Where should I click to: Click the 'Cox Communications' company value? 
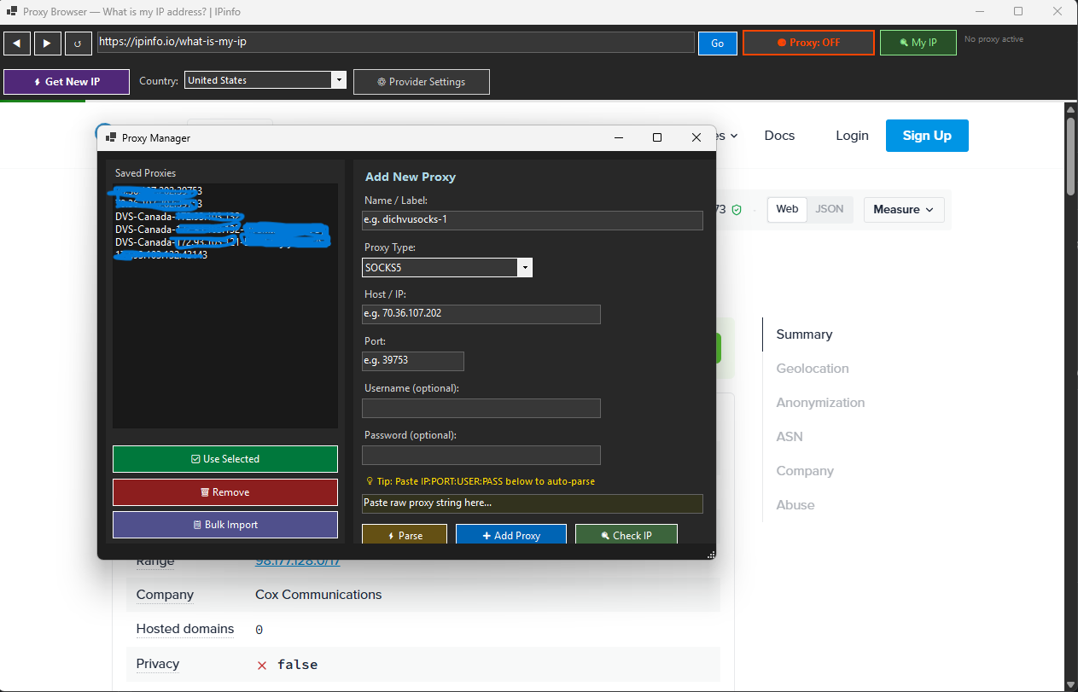click(x=318, y=595)
